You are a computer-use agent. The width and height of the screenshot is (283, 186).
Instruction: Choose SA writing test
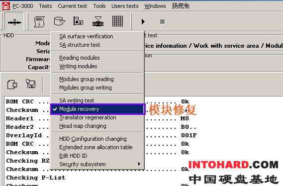97,100
